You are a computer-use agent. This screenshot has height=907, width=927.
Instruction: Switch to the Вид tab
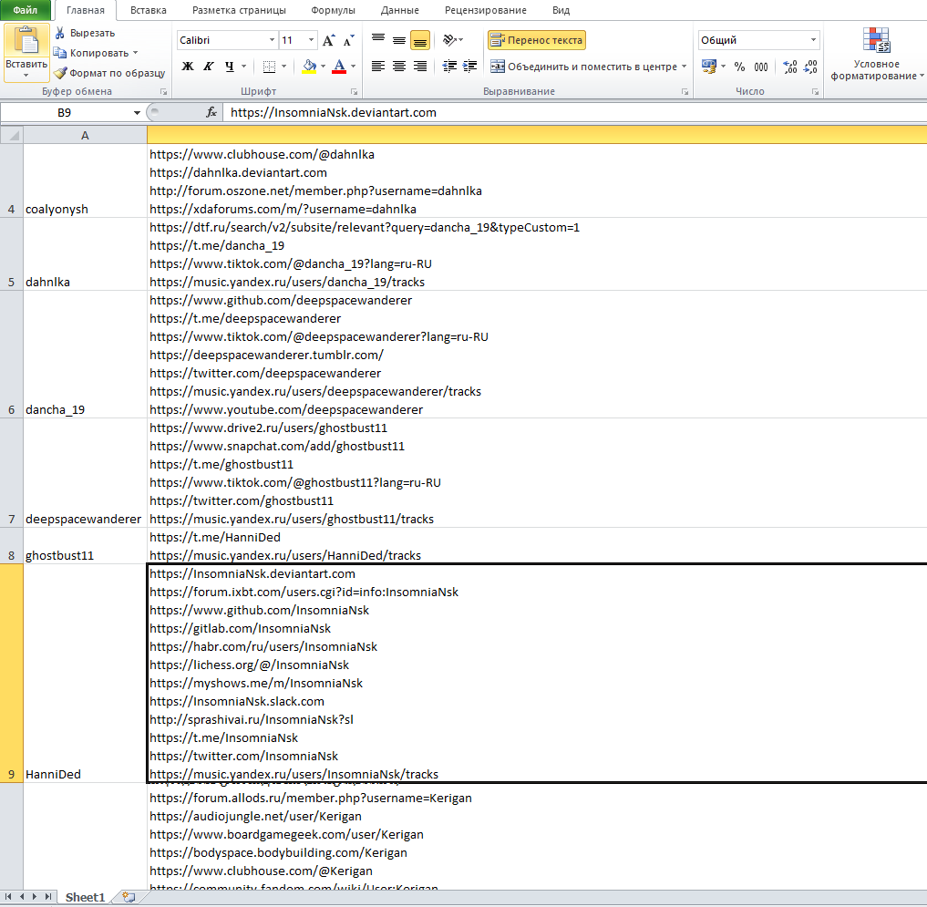tap(561, 10)
